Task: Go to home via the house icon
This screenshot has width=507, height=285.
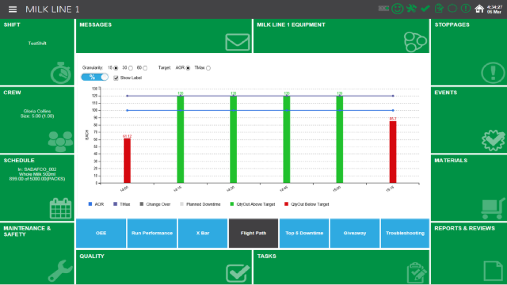Action: [x=479, y=9]
